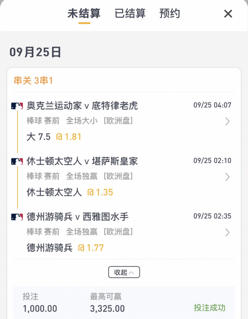Select 德州游骑兵 v 西雅图水手 match title

coord(78,217)
